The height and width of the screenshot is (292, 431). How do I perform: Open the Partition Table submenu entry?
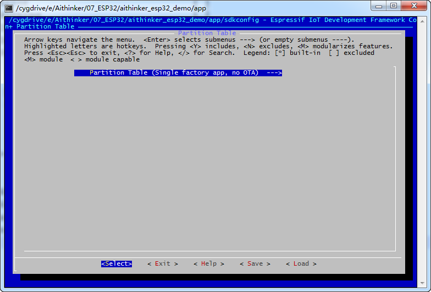click(x=178, y=72)
